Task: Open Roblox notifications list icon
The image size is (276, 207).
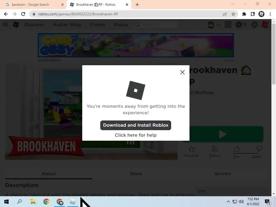Action: coord(228,25)
